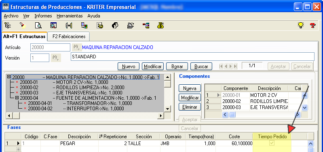Click the Componentes grid scroll up arrow
This screenshot has width=323, height=152.
pos(304,95)
